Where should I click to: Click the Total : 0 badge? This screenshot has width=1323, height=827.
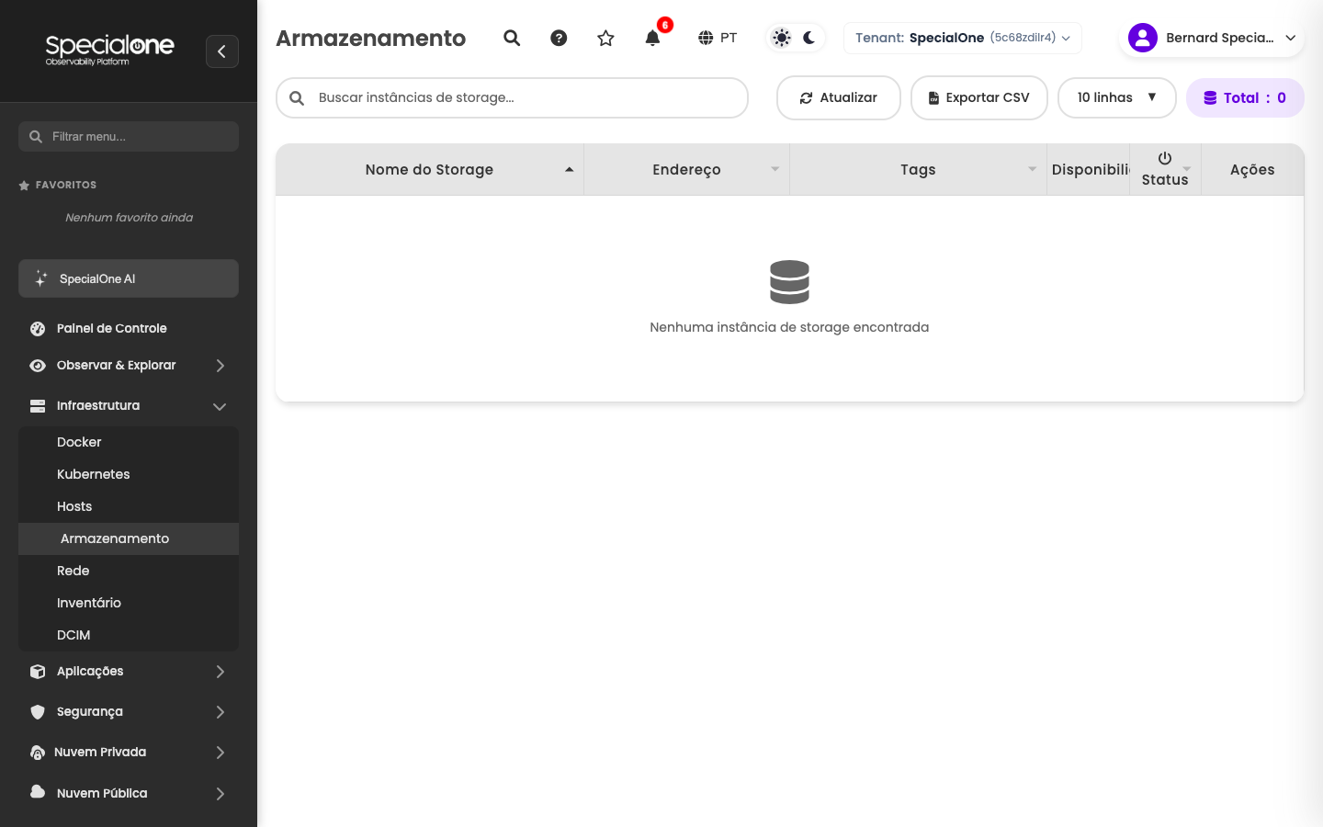point(1245,97)
